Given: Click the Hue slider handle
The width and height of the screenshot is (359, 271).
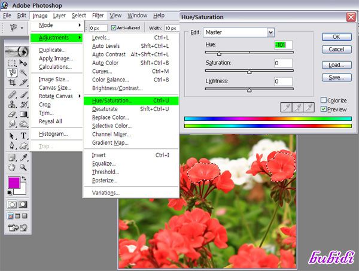Looking at the screenshot, I should 219,53.
